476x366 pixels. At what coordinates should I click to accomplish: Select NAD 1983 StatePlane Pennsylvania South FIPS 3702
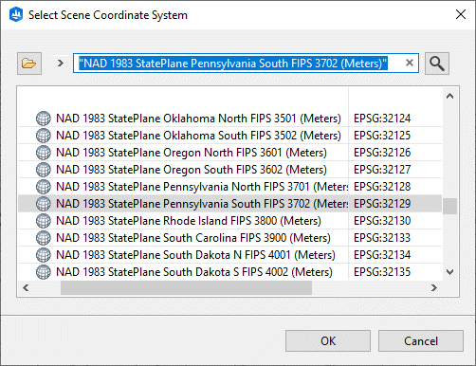pos(202,204)
